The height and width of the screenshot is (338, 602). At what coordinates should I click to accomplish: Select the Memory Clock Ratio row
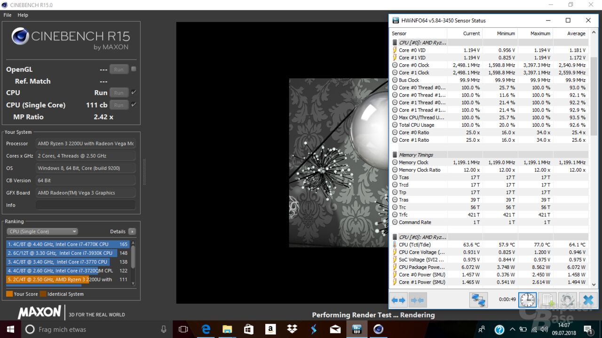489,170
